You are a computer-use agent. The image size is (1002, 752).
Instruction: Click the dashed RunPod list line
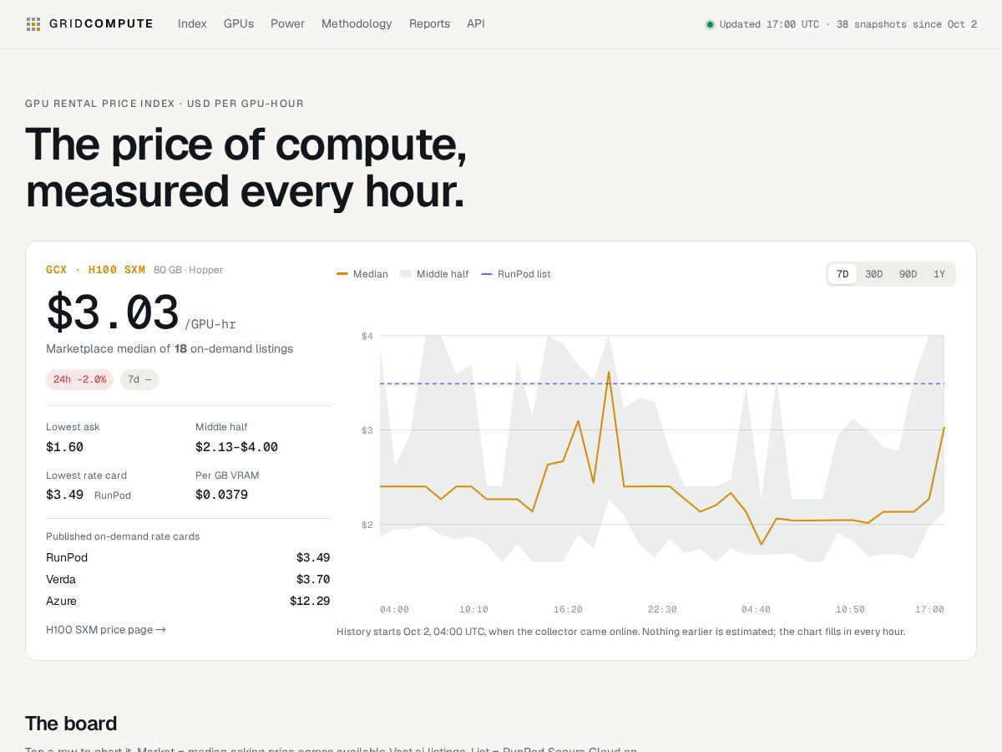click(662, 384)
